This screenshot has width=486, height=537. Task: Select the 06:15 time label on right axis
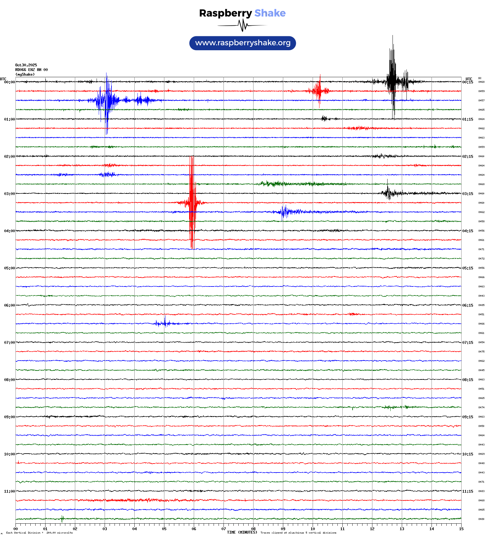point(467,305)
